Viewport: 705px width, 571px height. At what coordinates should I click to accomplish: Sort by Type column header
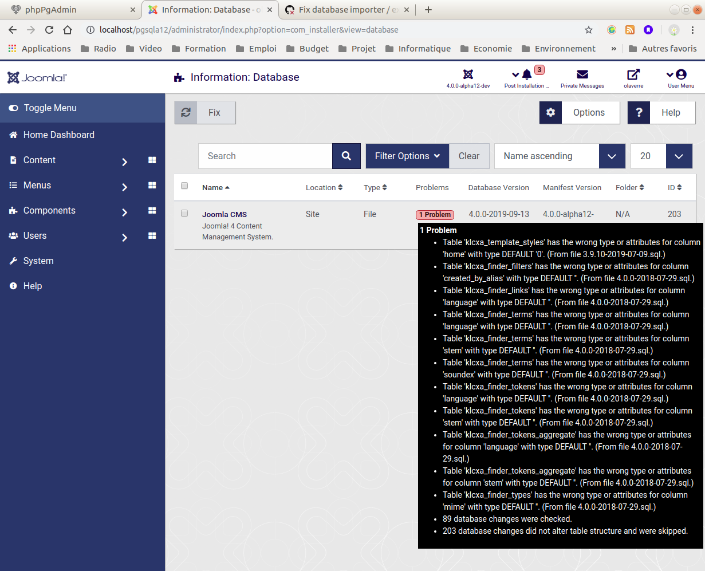tap(375, 187)
